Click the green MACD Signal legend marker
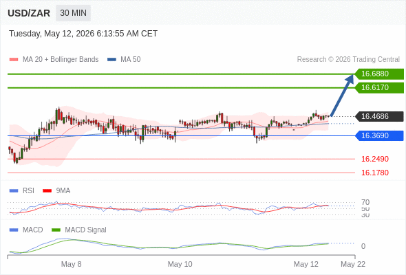The image size is (406, 275). [56, 230]
